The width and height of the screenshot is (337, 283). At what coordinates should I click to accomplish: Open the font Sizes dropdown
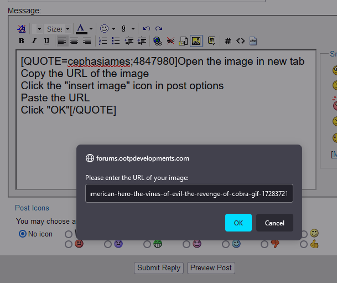59,29
